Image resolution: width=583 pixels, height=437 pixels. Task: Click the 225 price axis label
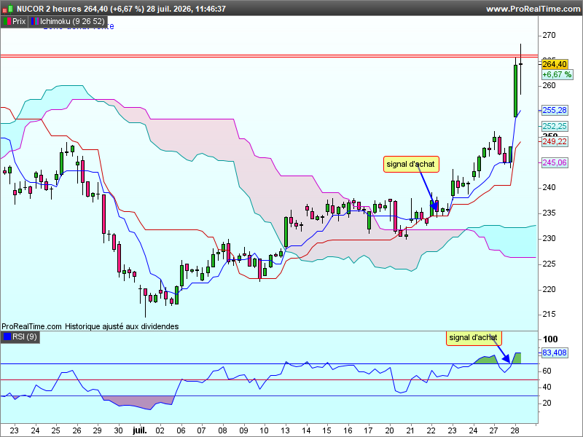[x=549, y=264]
